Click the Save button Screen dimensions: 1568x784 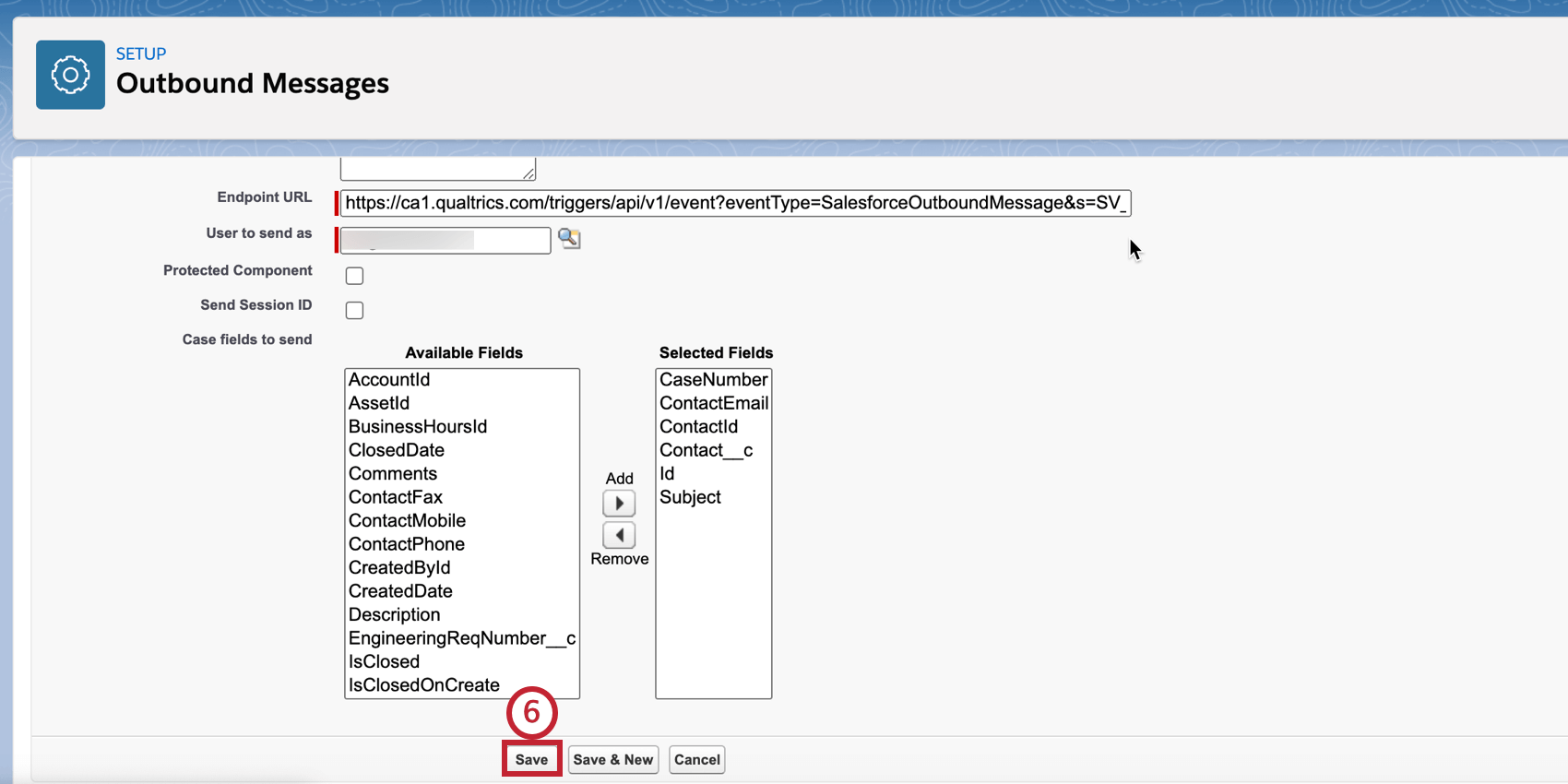click(531, 760)
